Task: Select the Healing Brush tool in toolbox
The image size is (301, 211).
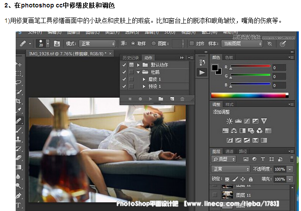Action: 19,121
